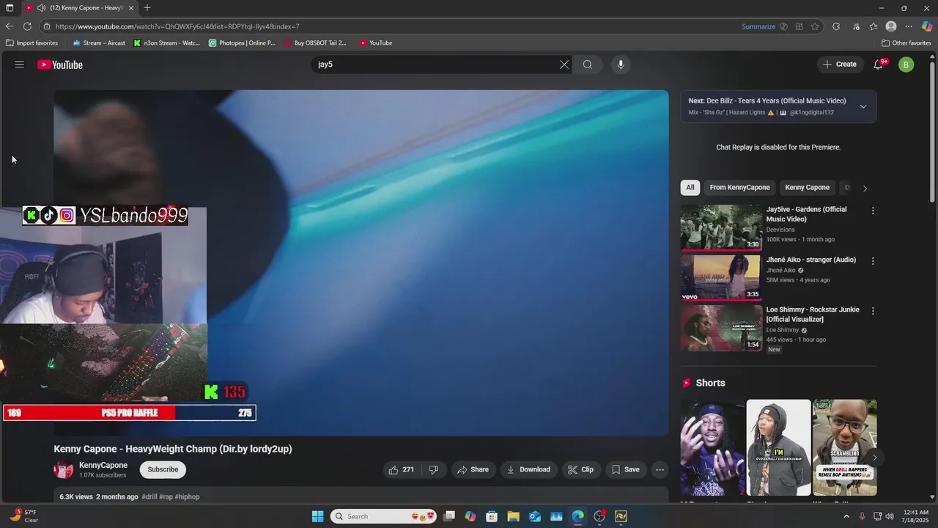Open the account avatar labeled B
Screen dimensions: 938x528
click(906, 65)
